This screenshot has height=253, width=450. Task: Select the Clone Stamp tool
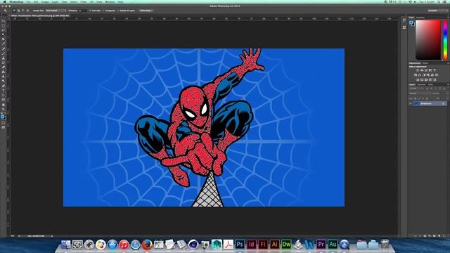point(3,59)
